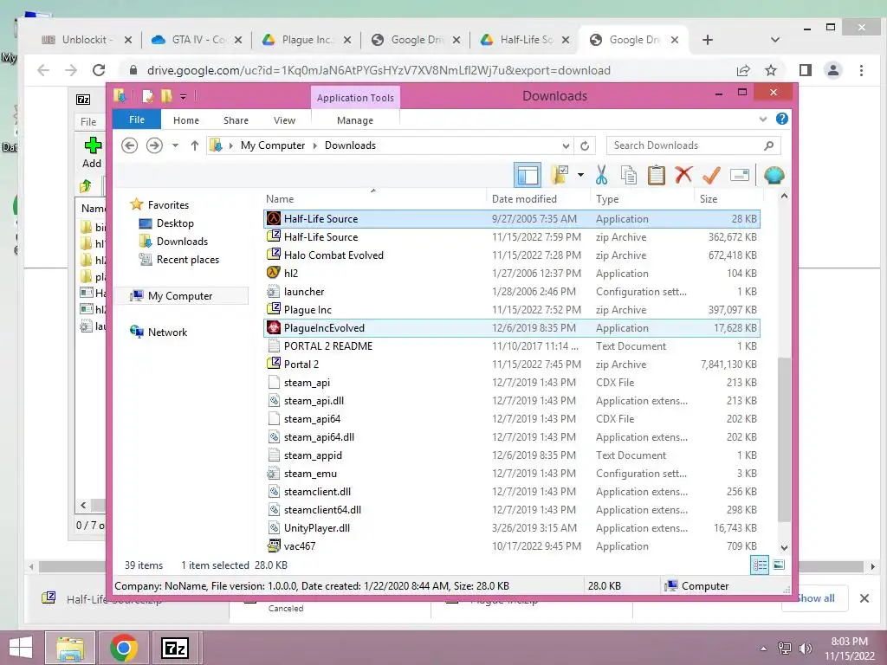This screenshot has height=665, width=887.
Task: Open Chrome tab search dropdown
Action: [x=775, y=40]
